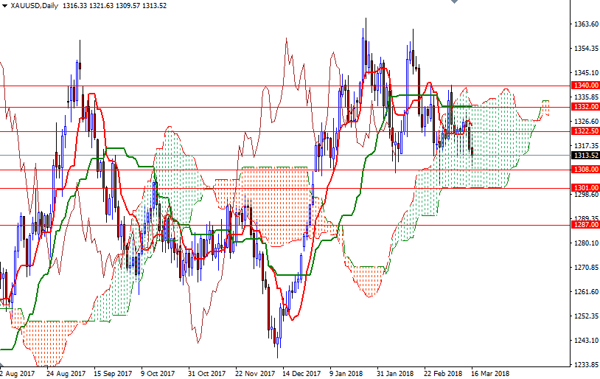
Task: Click the 1326.60 price scale value
Action: pyautogui.click(x=586, y=122)
